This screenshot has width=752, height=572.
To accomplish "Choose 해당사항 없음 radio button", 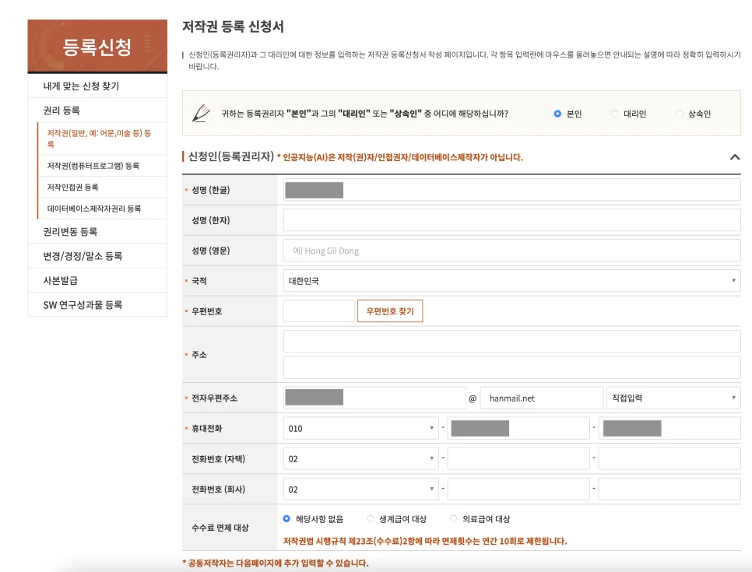I will [x=286, y=519].
